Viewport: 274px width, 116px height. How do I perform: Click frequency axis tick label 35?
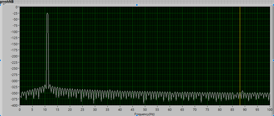[108, 110]
